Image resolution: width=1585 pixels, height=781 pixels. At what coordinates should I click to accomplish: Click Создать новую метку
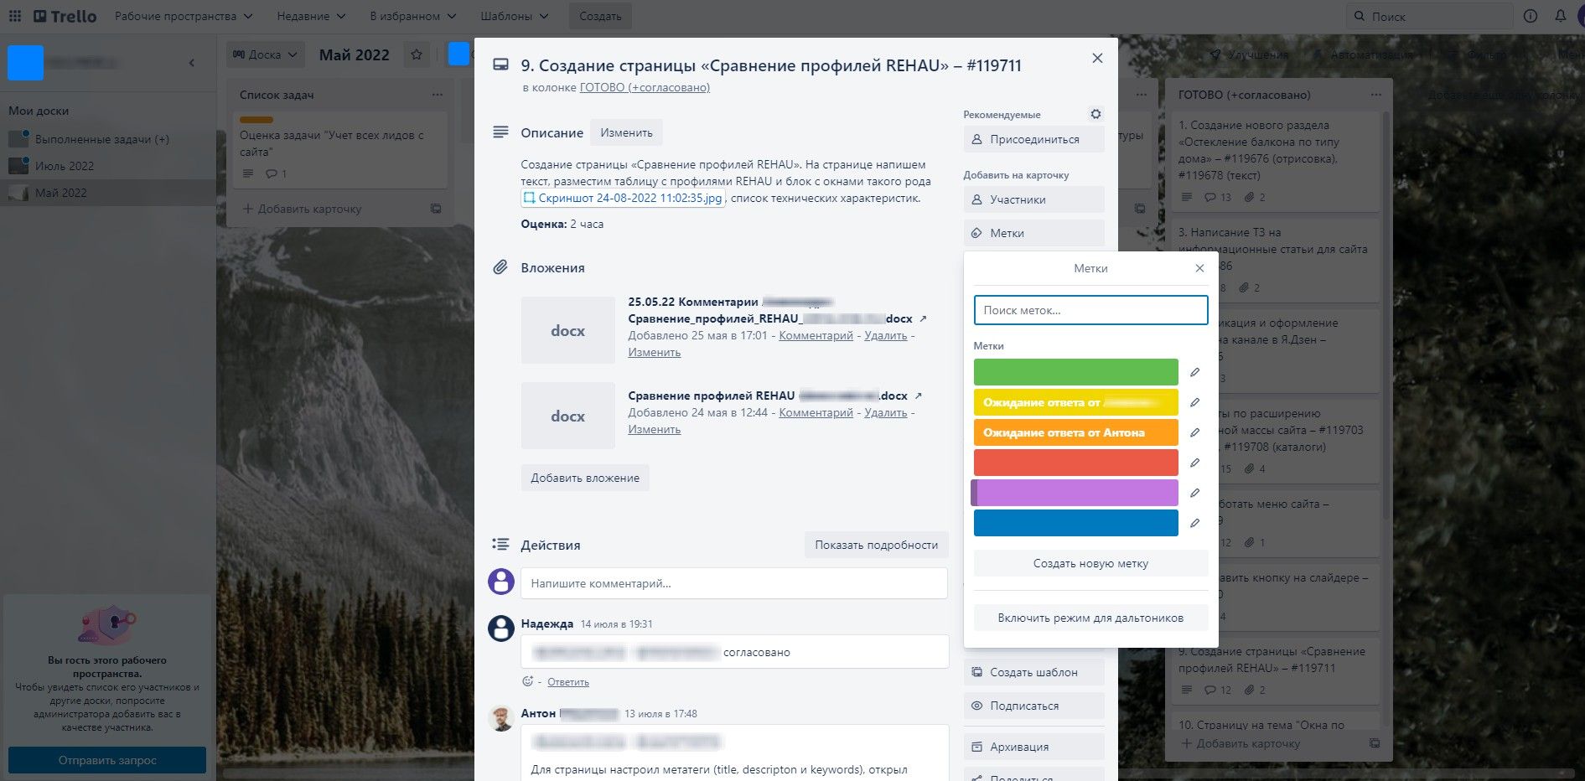pos(1090,563)
